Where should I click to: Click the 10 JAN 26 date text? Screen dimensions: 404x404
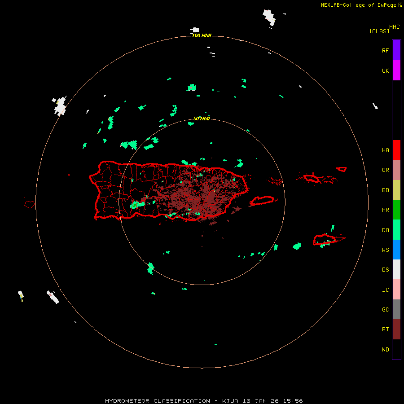point(261,401)
